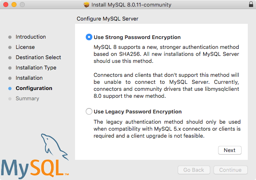Close the installer window
The image size is (256, 180).
(x=5, y=5)
